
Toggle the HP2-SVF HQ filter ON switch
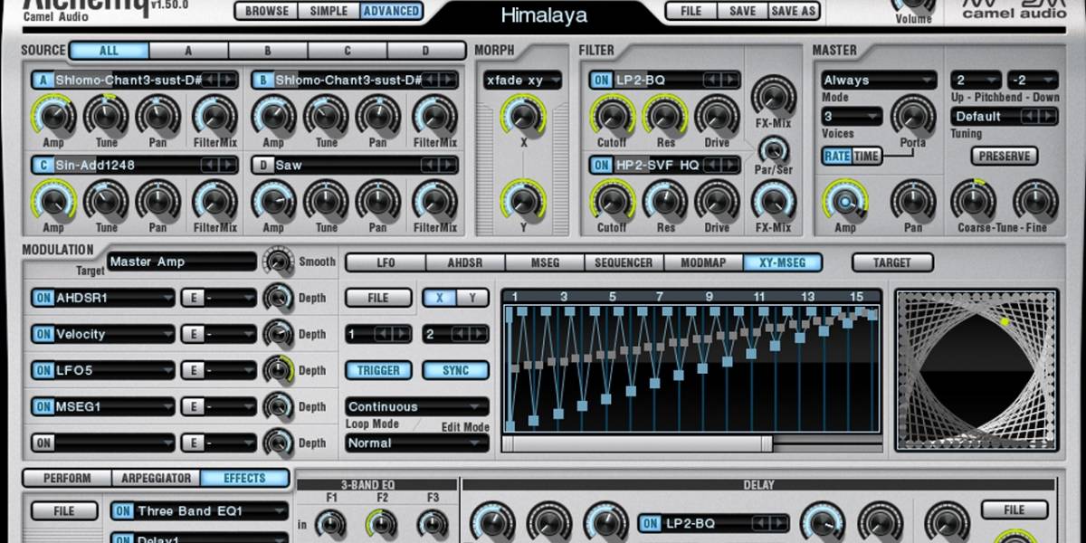coord(602,165)
